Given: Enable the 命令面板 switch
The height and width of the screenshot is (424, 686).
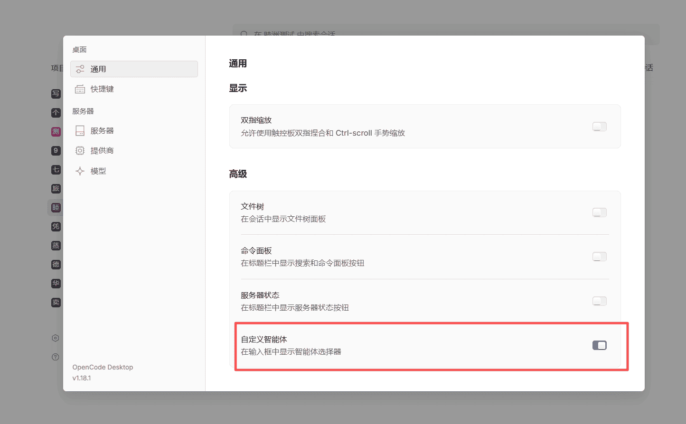Looking at the screenshot, I should (600, 257).
